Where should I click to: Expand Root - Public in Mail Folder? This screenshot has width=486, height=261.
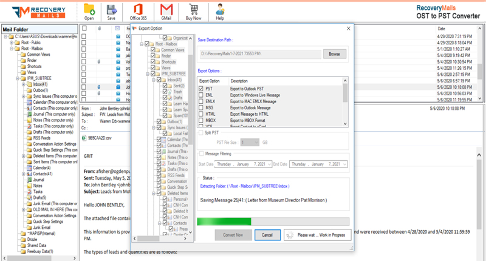click(12, 42)
